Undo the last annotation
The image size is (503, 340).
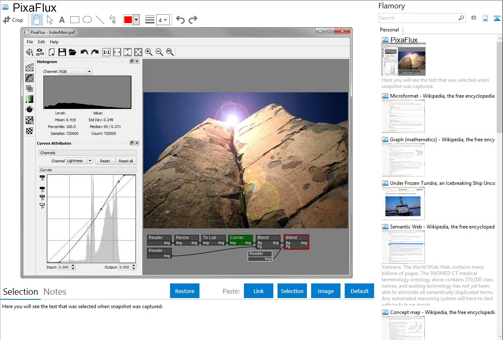pyautogui.click(x=180, y=20)
